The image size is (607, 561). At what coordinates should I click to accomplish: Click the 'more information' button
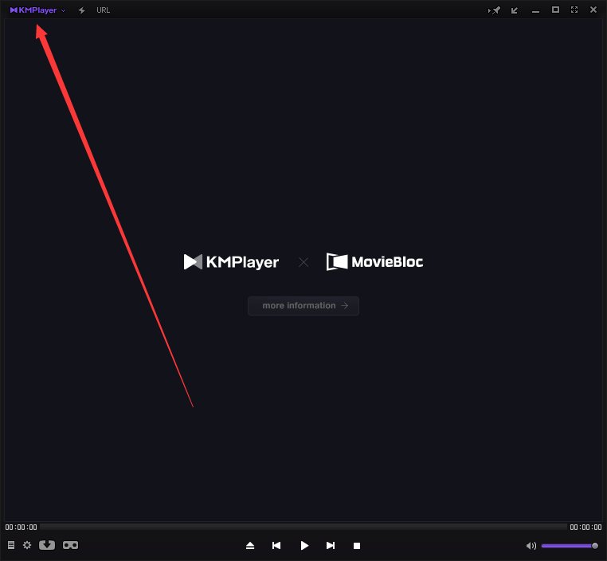pos(303,306)
